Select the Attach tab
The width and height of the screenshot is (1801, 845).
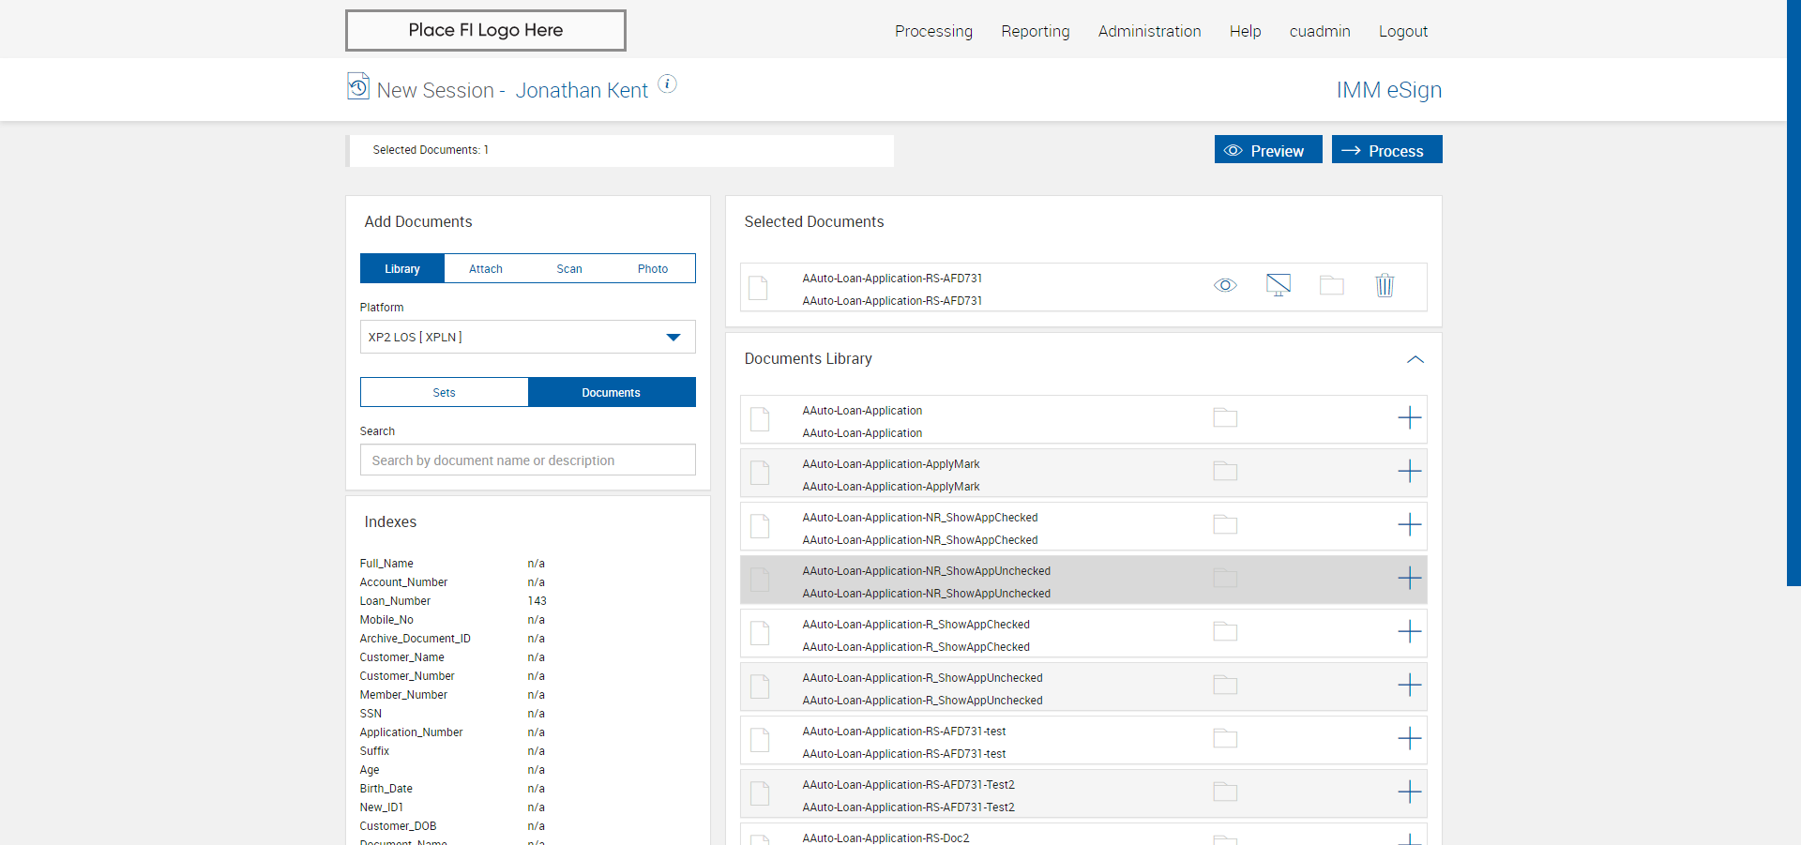(x=485, y=269)
